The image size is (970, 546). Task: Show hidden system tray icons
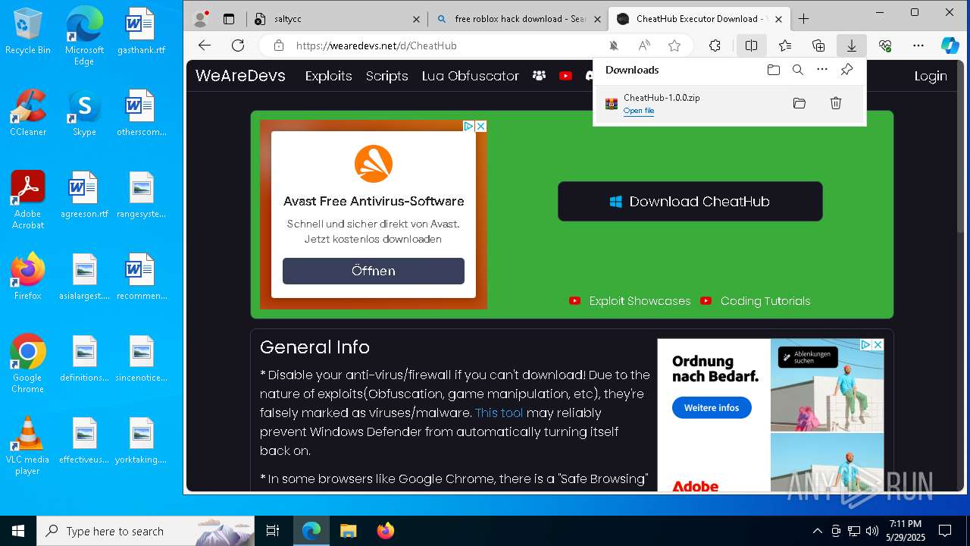click(x=817, y=531)
